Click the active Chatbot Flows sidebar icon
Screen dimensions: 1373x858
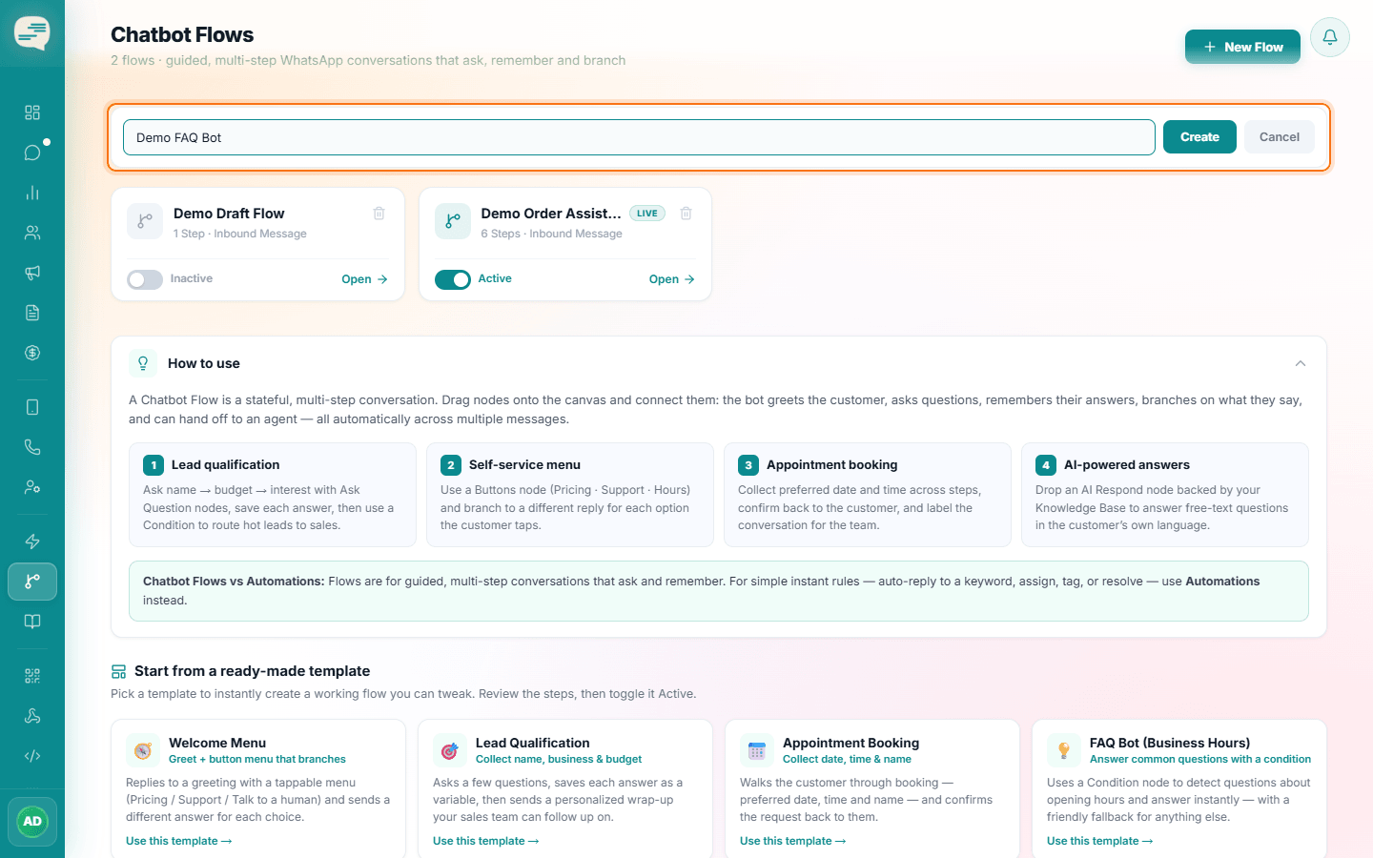pos(32,582)
